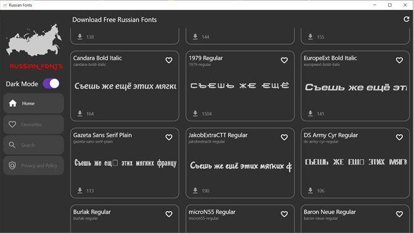Click the download count 106

pyautogui.click(x=320, y=190)
